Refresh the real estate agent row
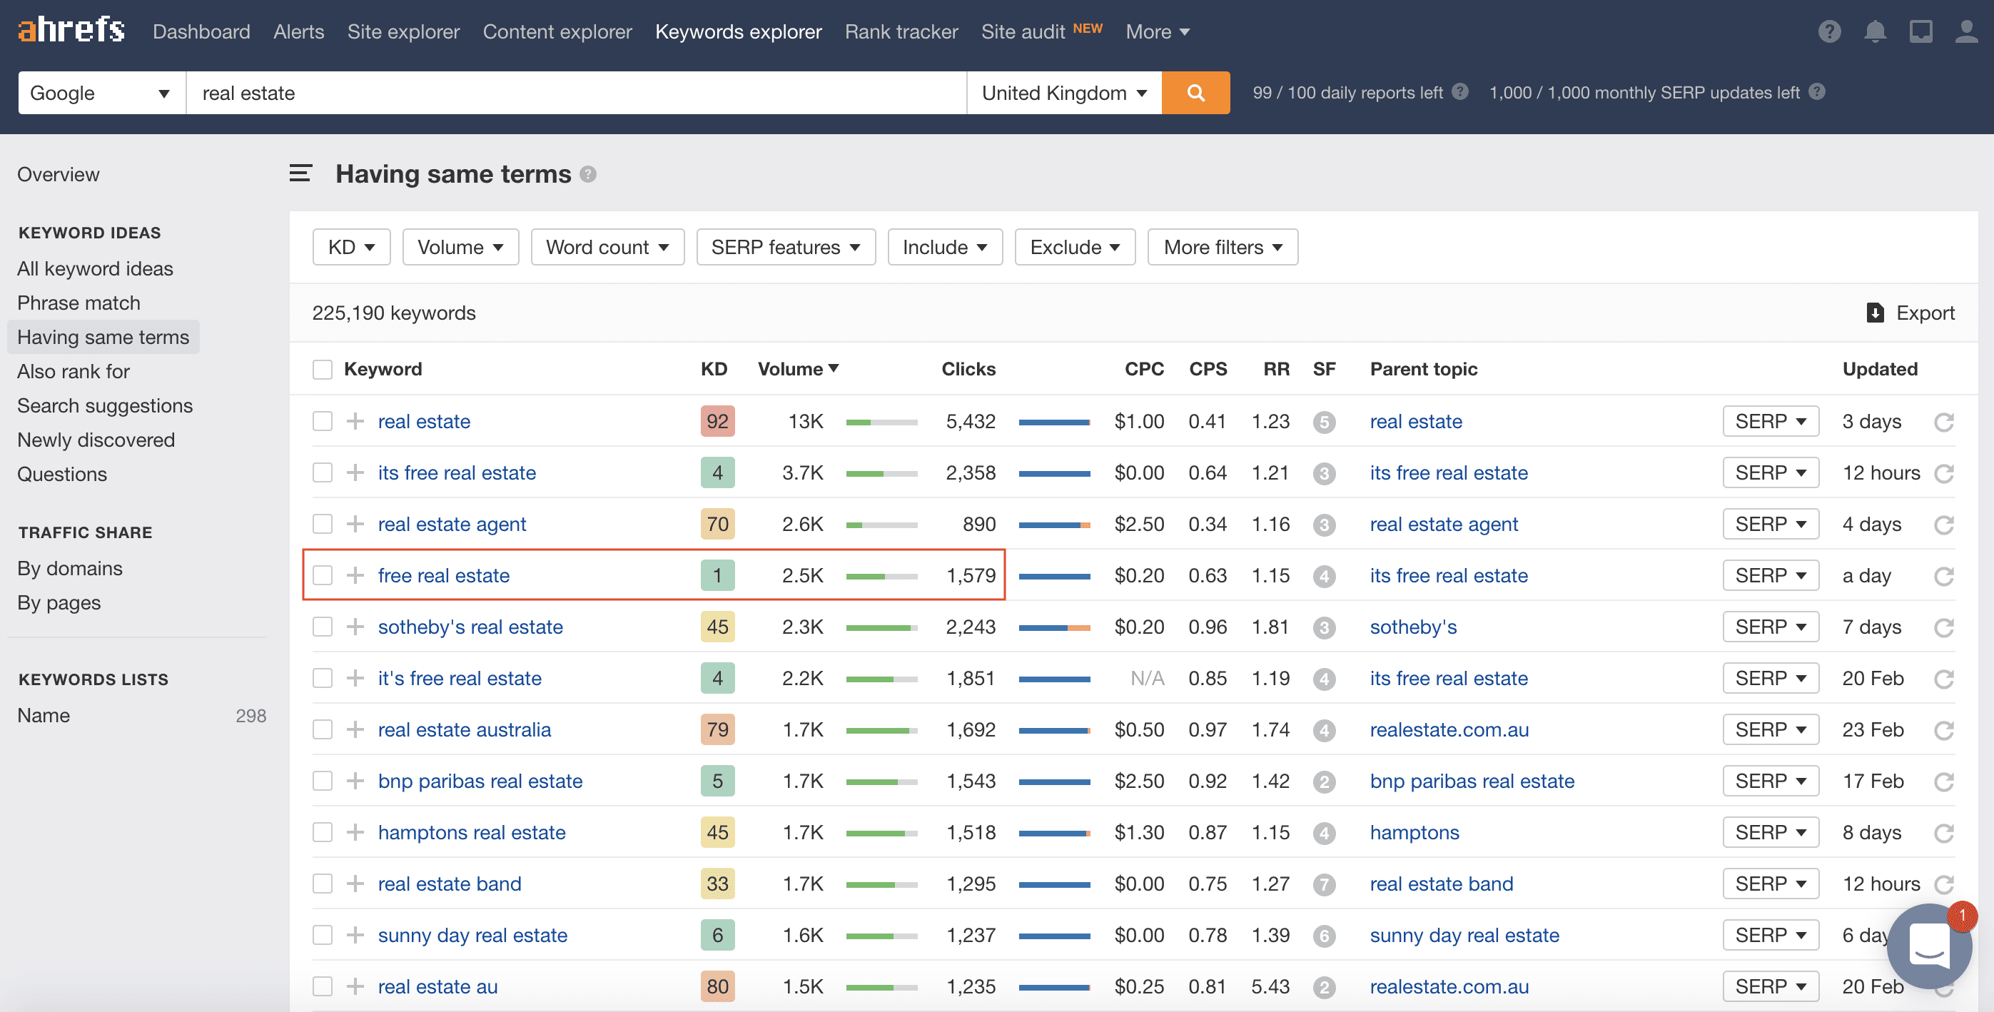Image resolution: width=1994 pixels, height=1012 pixels. click(1943, 525)
